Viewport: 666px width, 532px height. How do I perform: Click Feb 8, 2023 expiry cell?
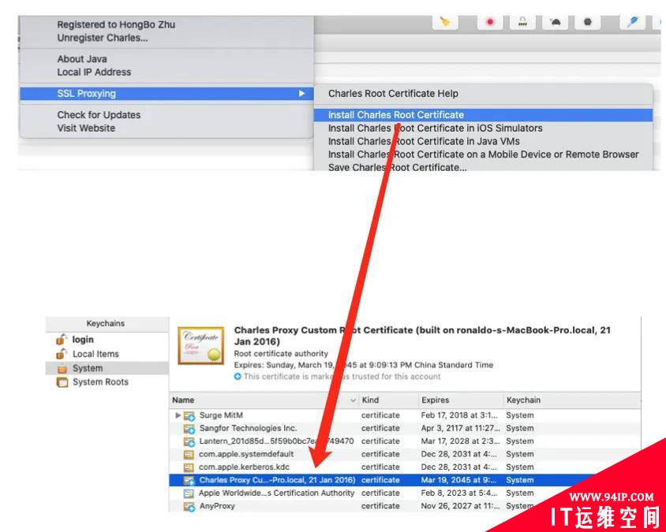[x=458, y=493]
